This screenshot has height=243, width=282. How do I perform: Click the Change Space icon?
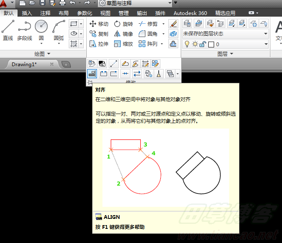click(102, 64)
